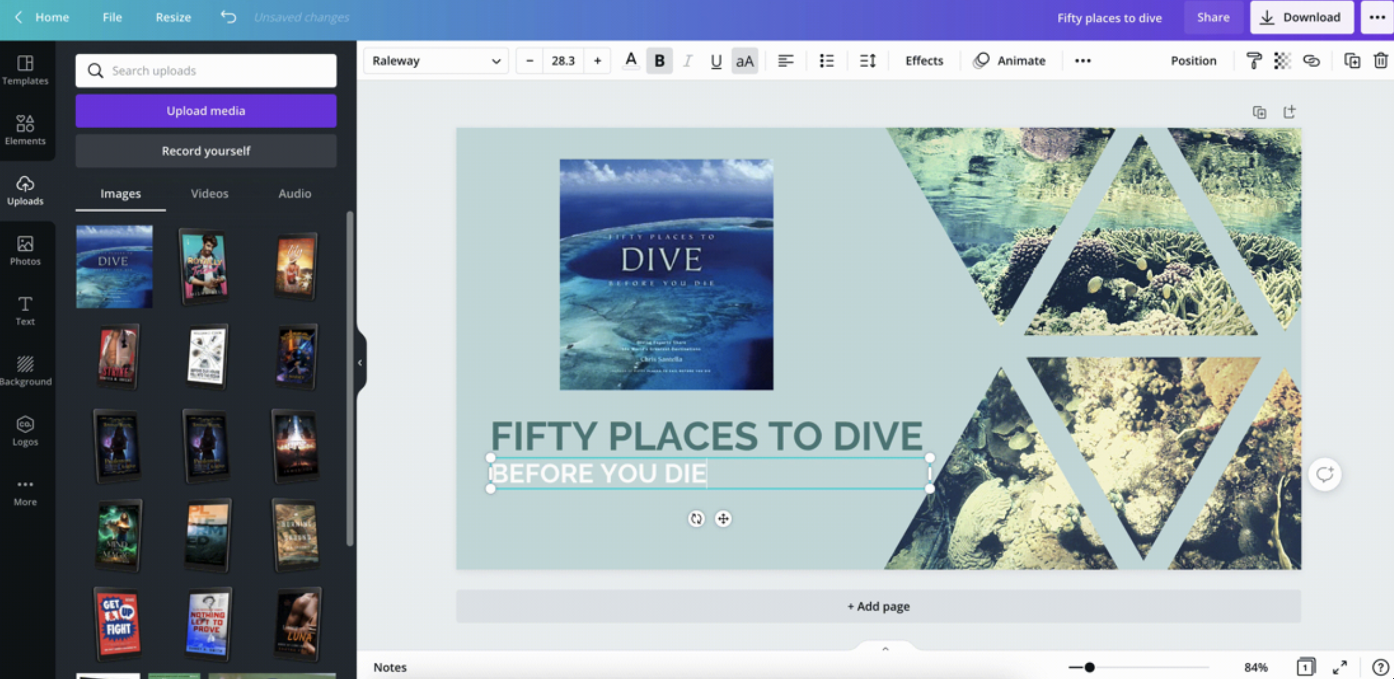The height and width of the screenshot is (679, 1394).
Task: Open the Uploads panel
Action: 25,190
